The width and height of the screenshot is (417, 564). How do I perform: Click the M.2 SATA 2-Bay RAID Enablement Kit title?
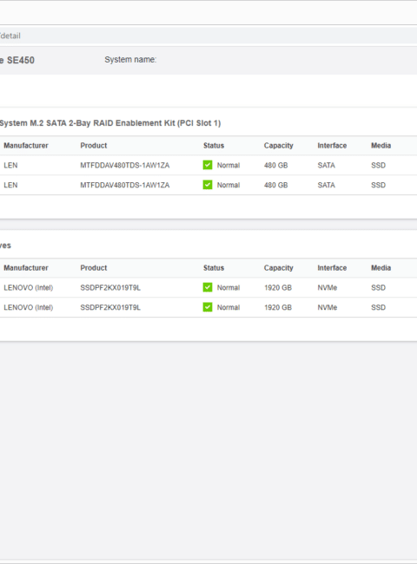110,123
